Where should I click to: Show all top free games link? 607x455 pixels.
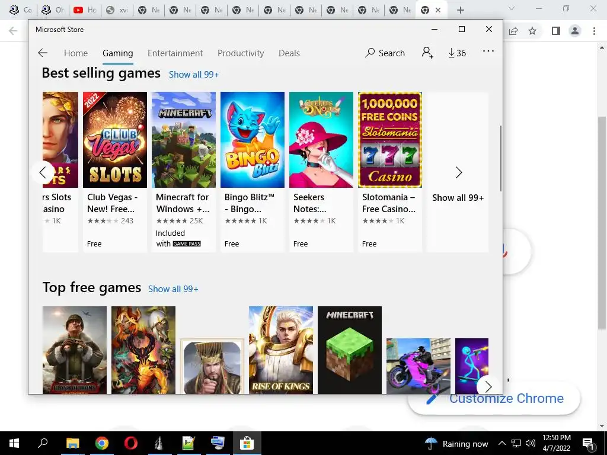pos(173,289)
